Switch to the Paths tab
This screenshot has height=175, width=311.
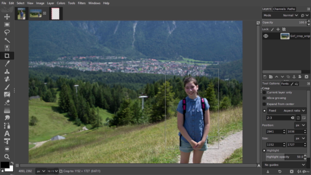pyautogui.click(x=291, y=9)
